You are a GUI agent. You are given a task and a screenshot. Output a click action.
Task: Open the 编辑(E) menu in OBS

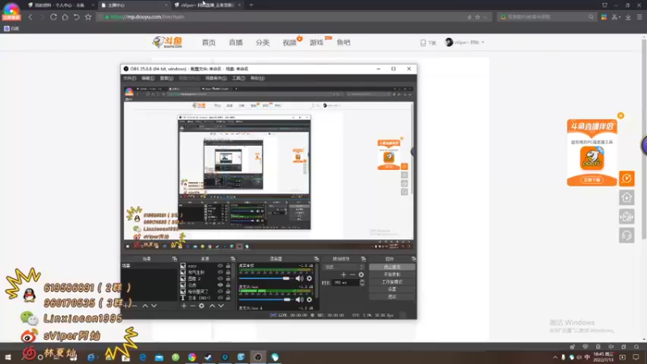(x=148, y=78)
